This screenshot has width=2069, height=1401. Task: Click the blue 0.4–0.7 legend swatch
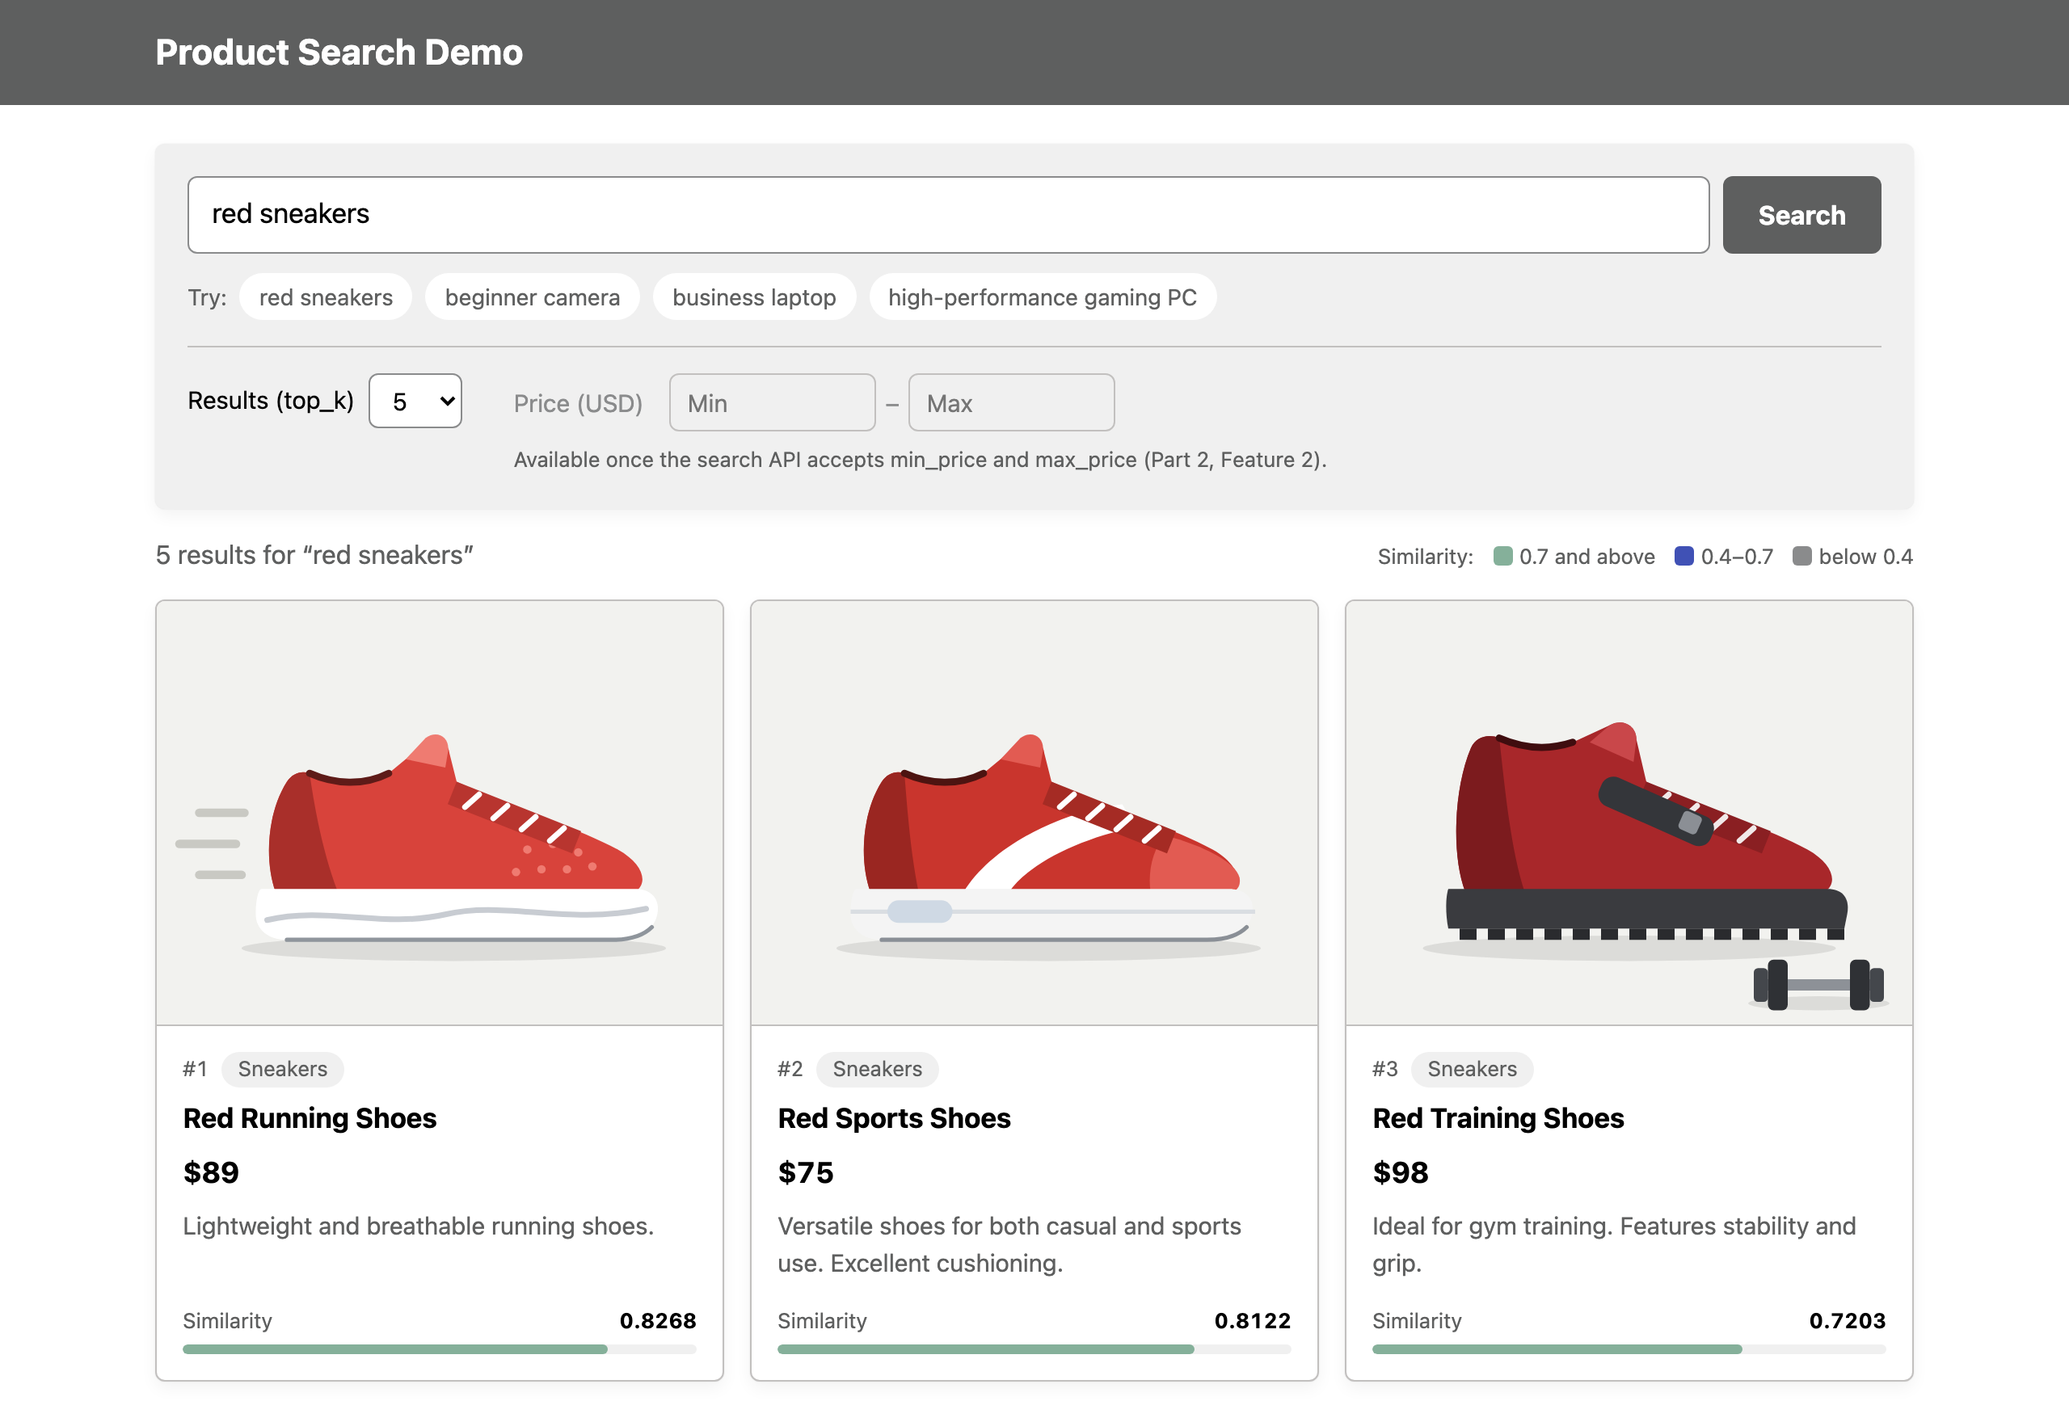[x=1684, y=557]
